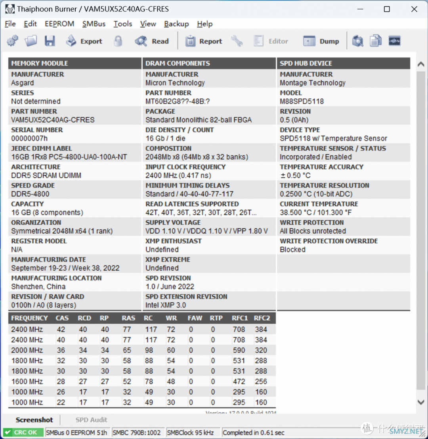Click the Montage Technology manufacturer value
This screenshot has width=428, height=439.
click(313, 83)
